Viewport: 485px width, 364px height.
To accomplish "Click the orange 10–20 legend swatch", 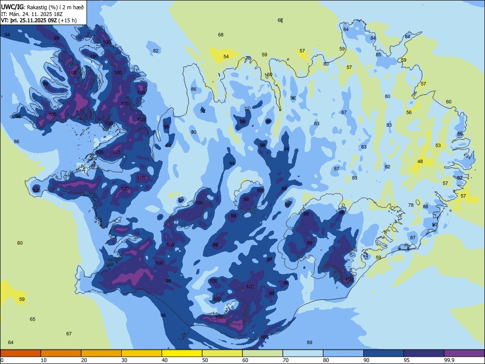I will [61, 353].
